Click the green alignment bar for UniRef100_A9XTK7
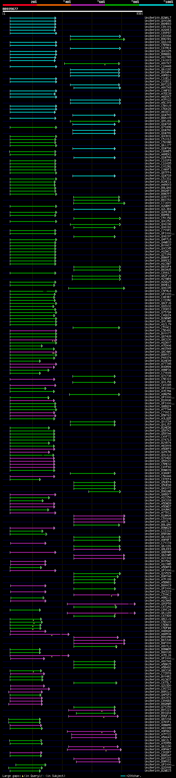Image resolution: width=176 pixels, height=778 pixels. click(x=92, y=63)
